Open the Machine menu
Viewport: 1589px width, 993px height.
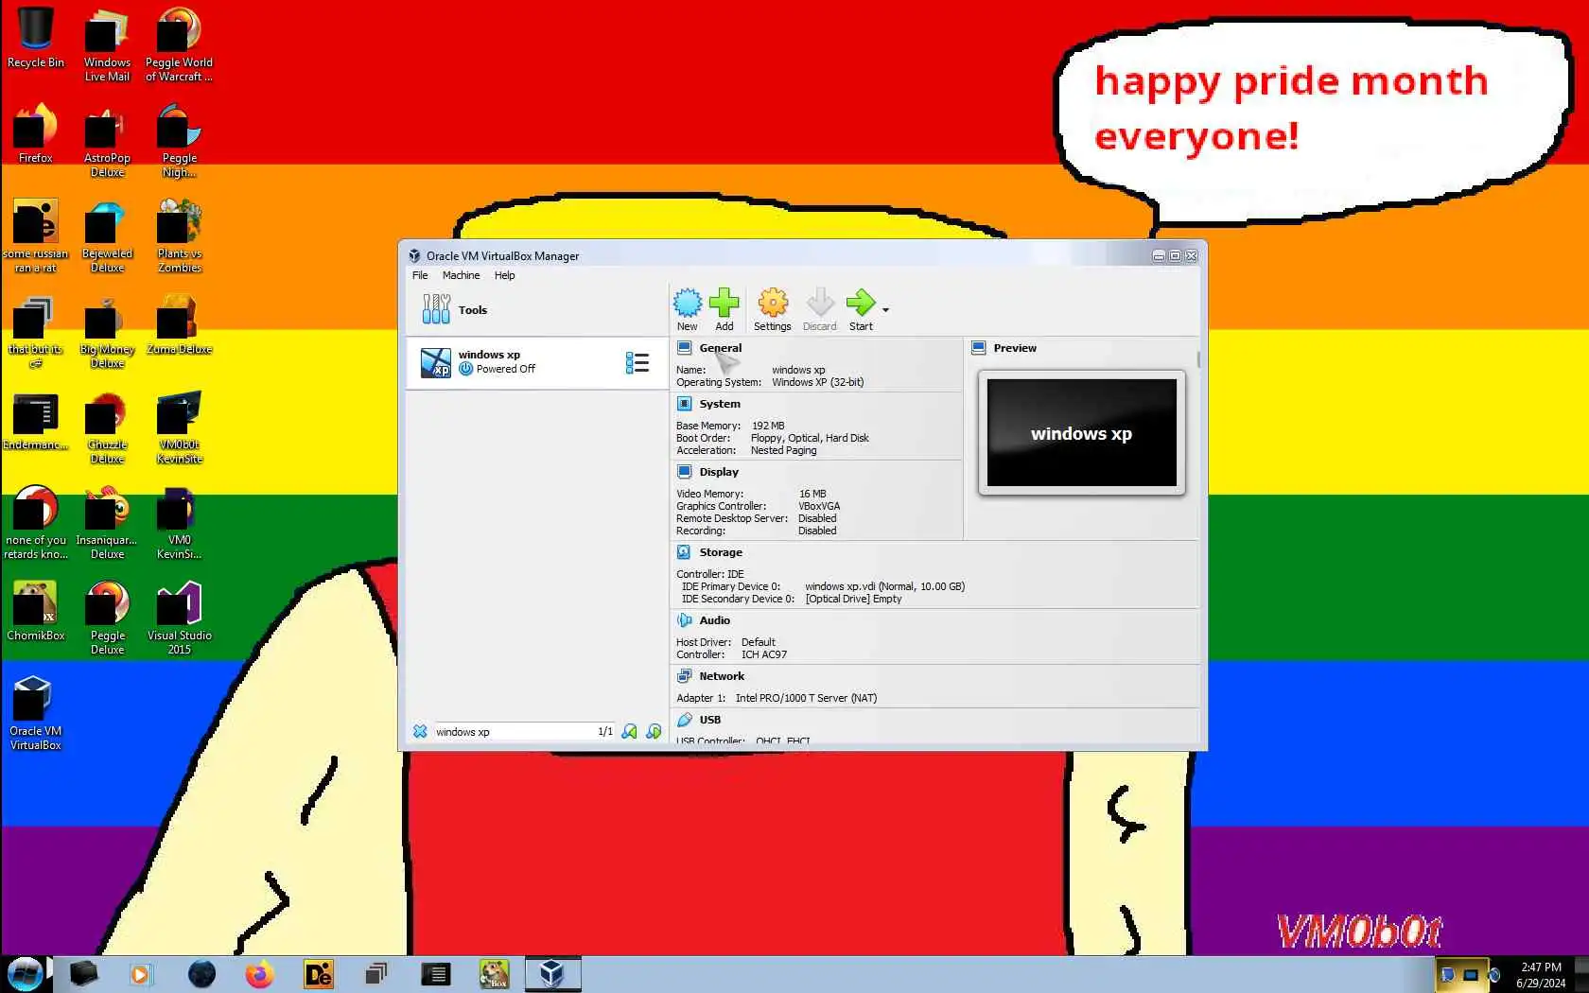(462, 275)
